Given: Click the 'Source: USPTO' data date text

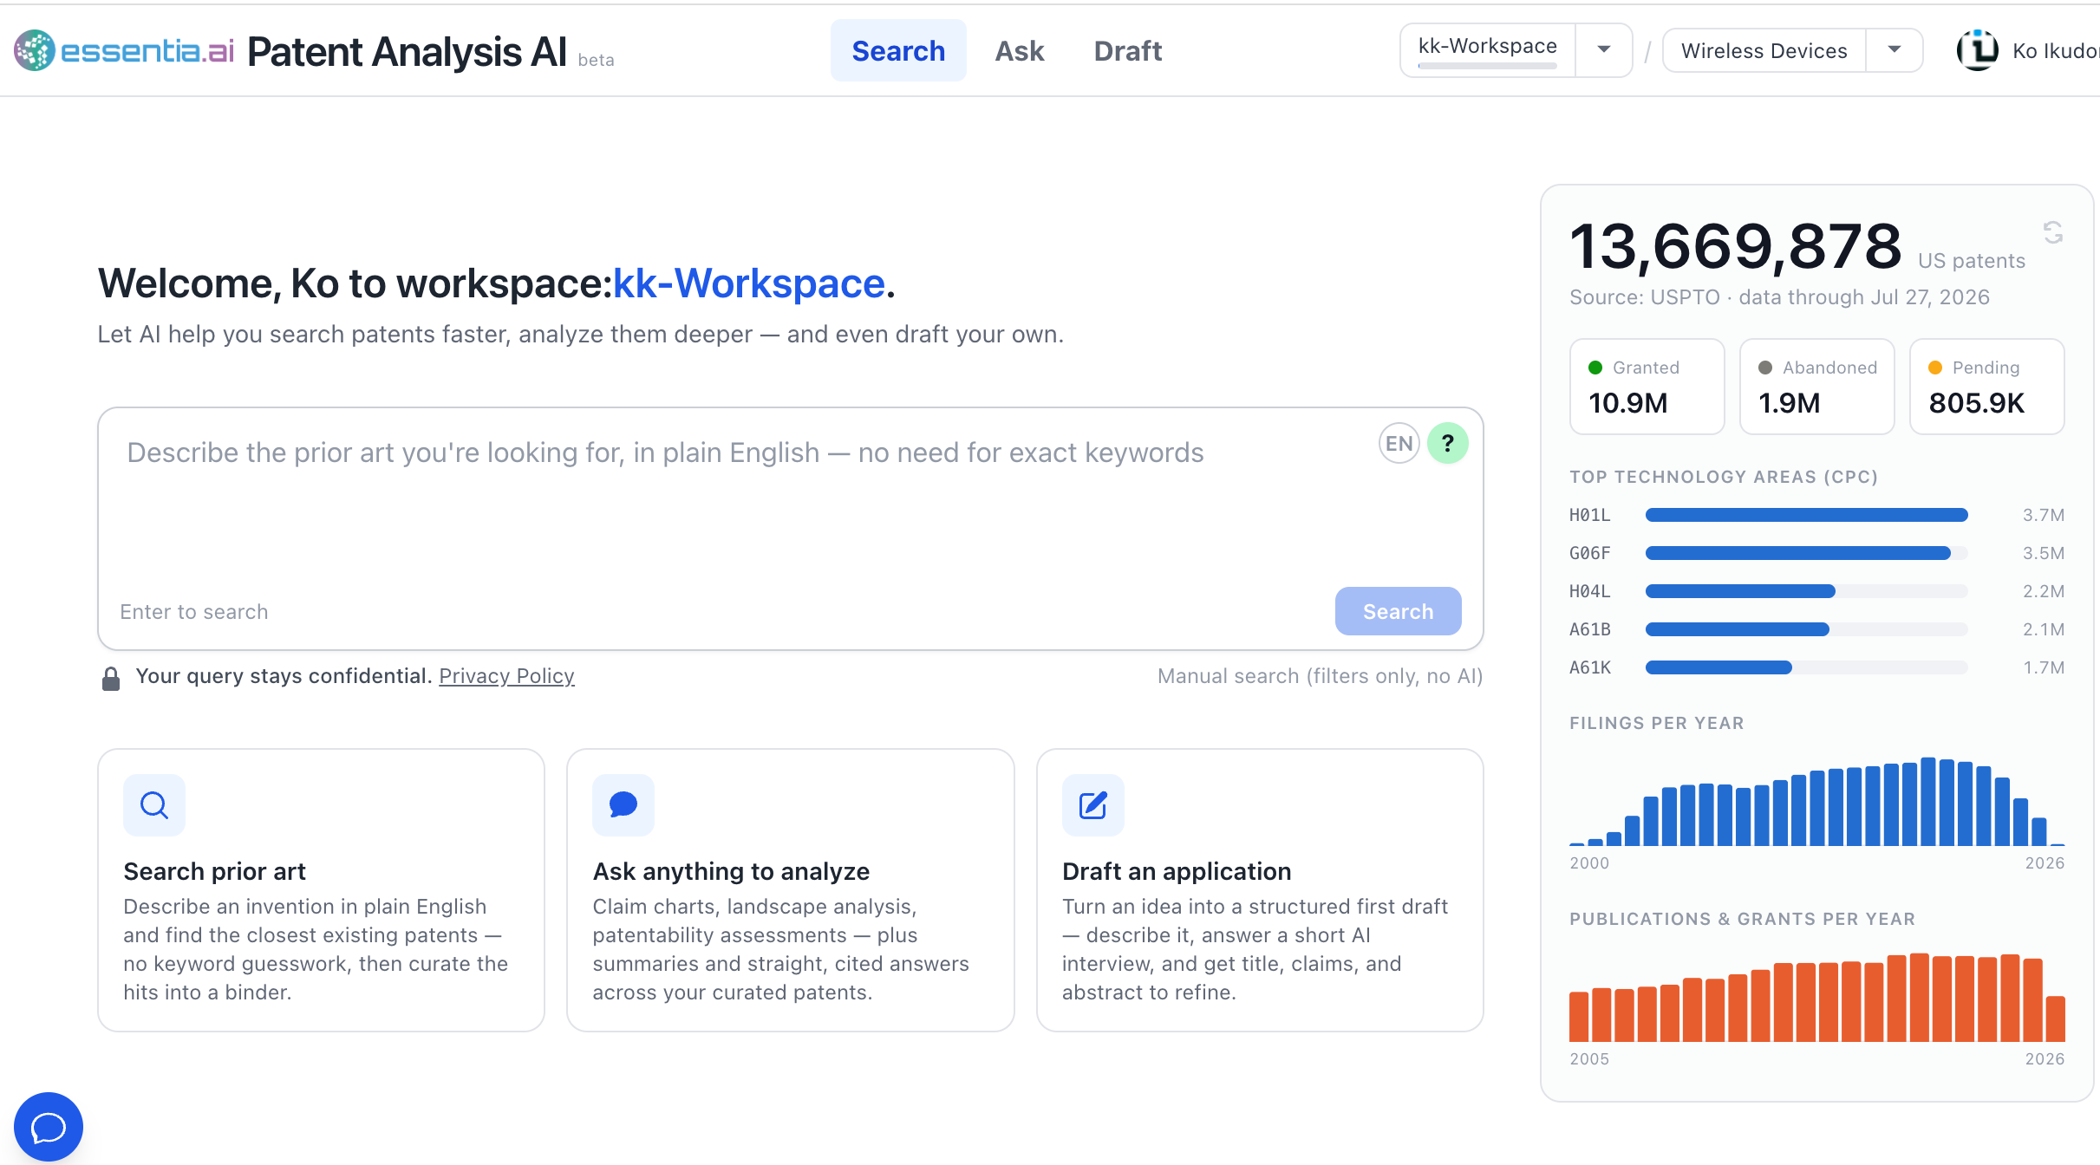Looking at the screenshot, I should (1779, 297).
